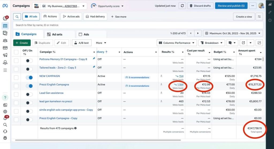The width and height of the screenshot is (274, 149).
Task: Click the Help question mark in sidebar
Action: point(5,98)
